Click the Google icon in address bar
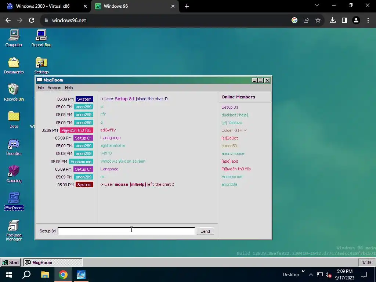 [294, 21]
